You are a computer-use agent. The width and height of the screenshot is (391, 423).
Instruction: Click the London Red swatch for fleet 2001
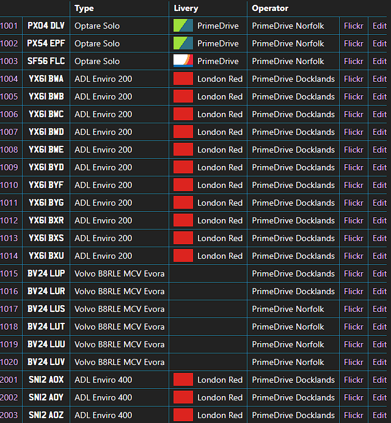(183, 380)
